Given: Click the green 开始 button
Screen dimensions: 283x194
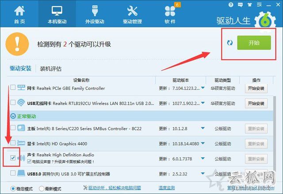Looking at the screenshot, I should (254, 43).
